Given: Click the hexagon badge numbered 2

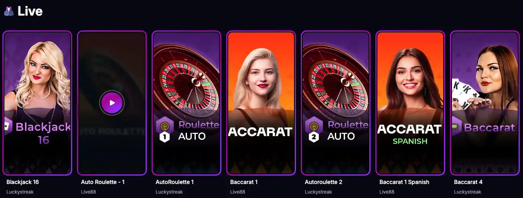Looking at the screenshot, I should click(x=314, y=138).
